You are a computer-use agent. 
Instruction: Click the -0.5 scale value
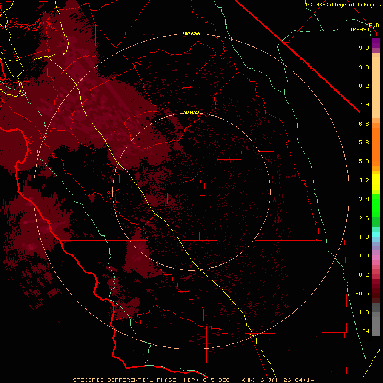[x=362, y=294]
